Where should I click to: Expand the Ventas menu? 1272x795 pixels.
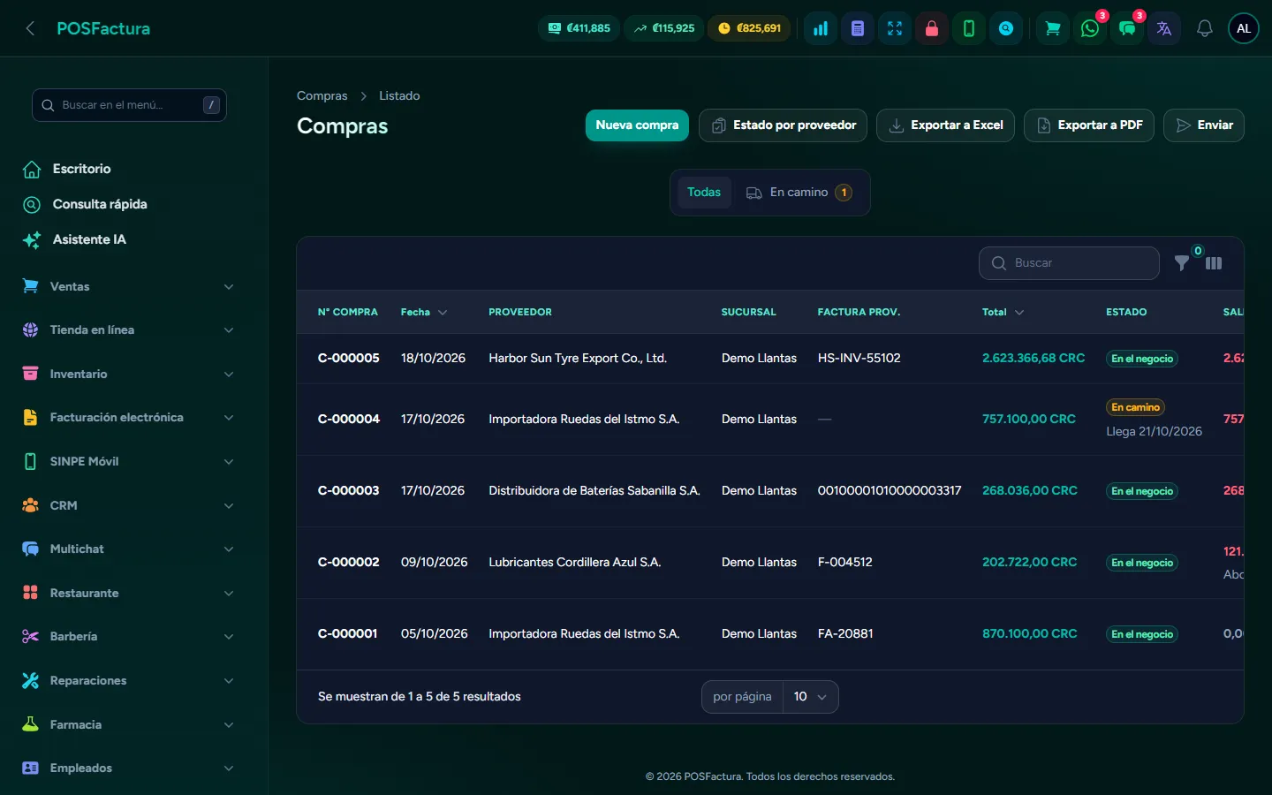(x=129, y=286)
